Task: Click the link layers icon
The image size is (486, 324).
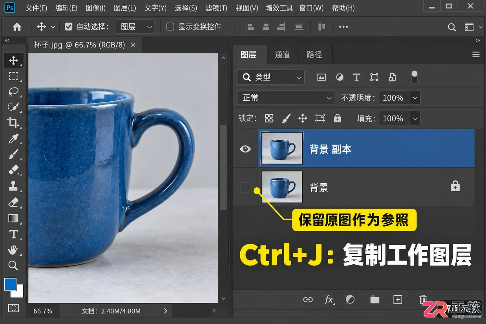Action: (x=308, y=300)
